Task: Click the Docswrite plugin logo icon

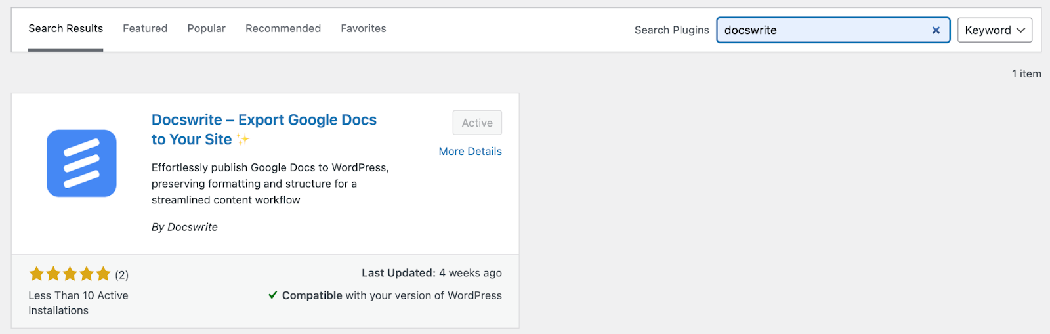Action: click(x=81, y=163)
